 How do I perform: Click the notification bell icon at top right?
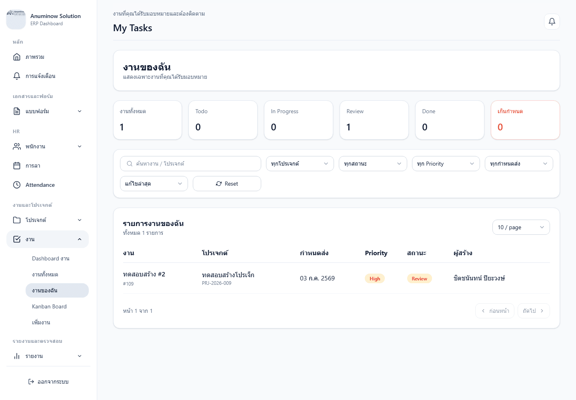click(552, 22)
